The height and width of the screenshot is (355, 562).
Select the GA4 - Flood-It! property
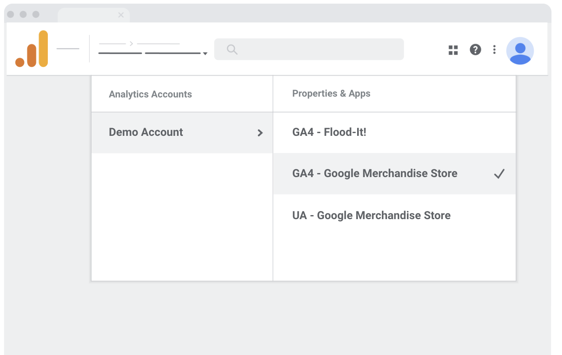(329, 132)
